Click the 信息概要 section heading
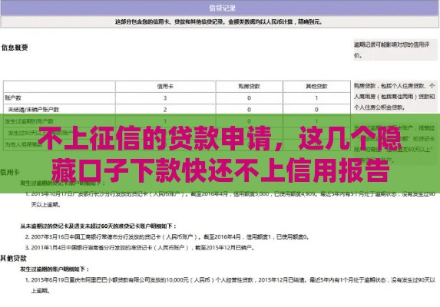Image resolution: width=440 pixels, height=307 pixels. [15, 48]
